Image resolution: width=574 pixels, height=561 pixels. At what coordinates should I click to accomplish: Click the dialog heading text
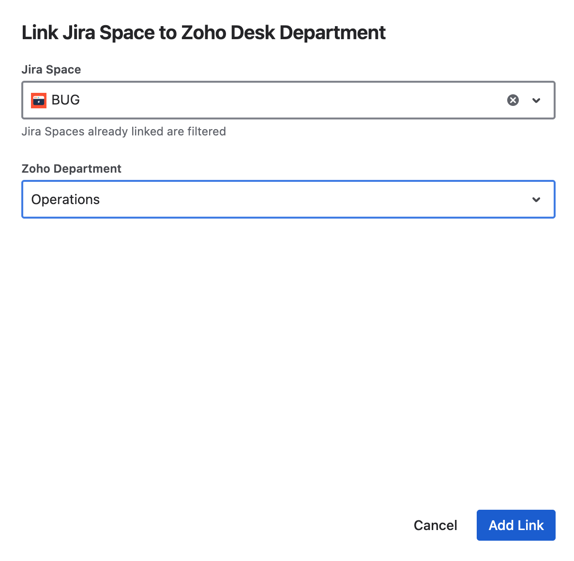[203, 33]
